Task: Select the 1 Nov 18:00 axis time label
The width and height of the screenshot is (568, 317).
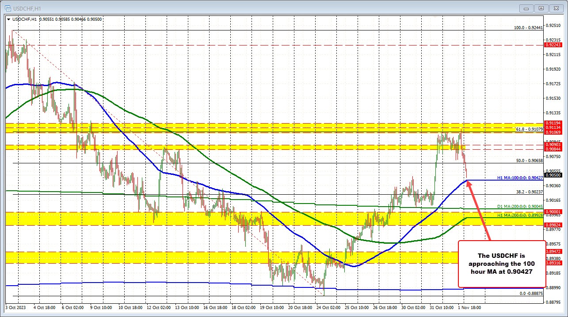Action: [x=470, y=307]
